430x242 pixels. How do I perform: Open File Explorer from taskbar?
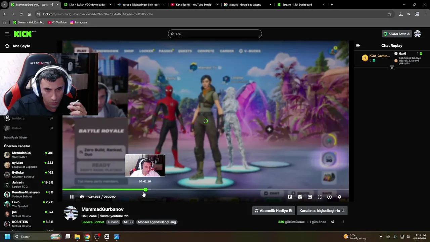coord(77,237)
